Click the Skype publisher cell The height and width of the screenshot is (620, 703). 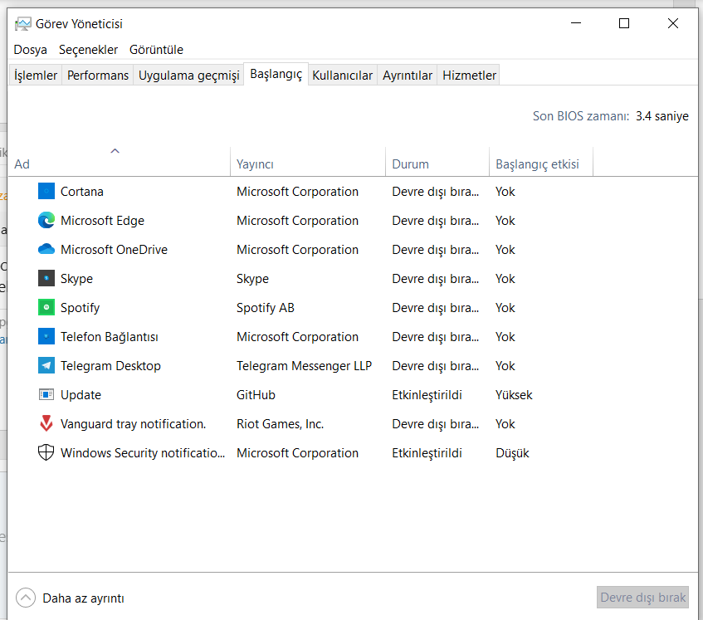point(252,279)
